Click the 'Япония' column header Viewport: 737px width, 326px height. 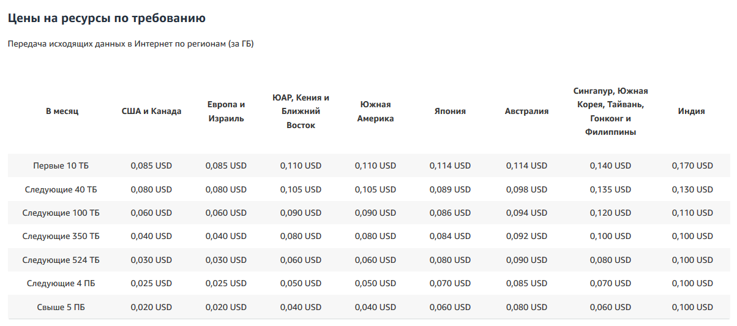tap(450, 111)
